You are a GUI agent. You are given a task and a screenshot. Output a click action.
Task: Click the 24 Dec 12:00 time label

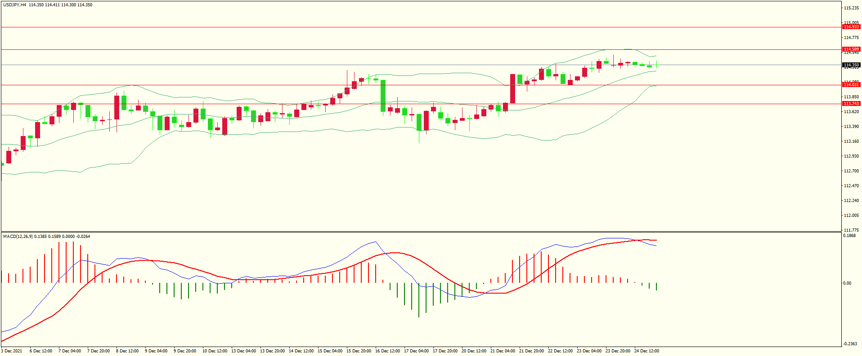click(x=646, y=351)
